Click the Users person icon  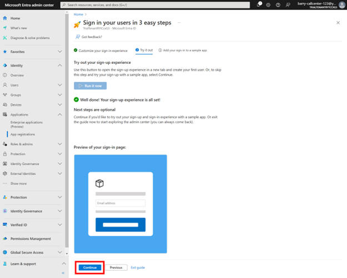coord(5,85)
